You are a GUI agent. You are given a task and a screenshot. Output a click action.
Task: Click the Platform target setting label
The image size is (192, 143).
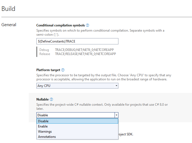48,70
